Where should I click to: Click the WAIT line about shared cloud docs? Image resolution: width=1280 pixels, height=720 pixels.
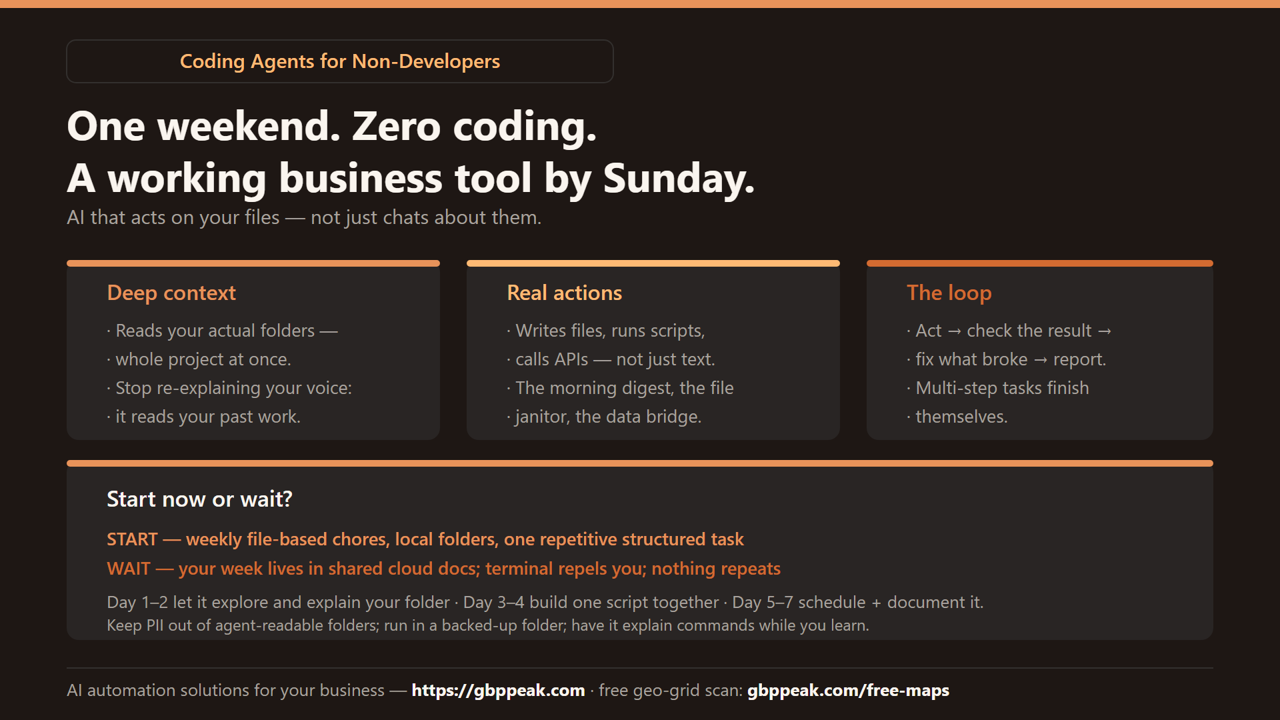pos(443,569)
